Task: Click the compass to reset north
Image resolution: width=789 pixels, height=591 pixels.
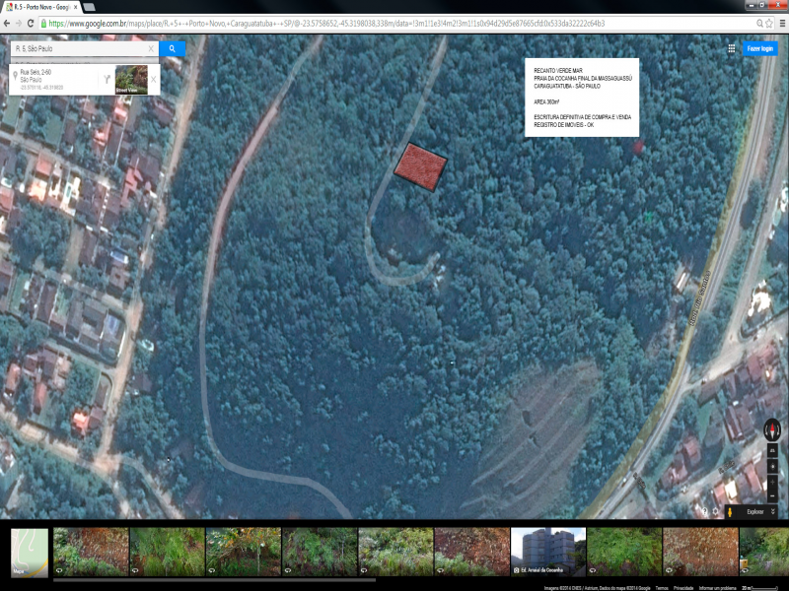Action: click(772, 429)
